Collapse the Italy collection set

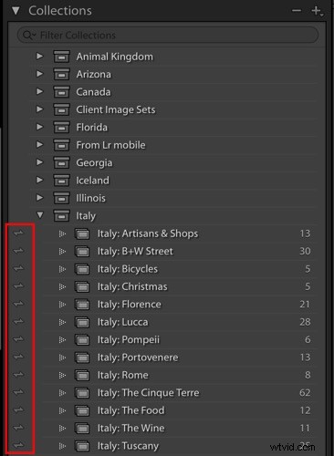click(39, 215)
